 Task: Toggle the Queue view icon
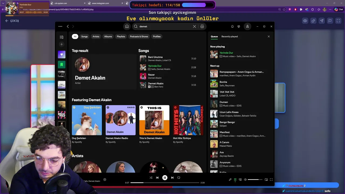[x=235, y=179]
